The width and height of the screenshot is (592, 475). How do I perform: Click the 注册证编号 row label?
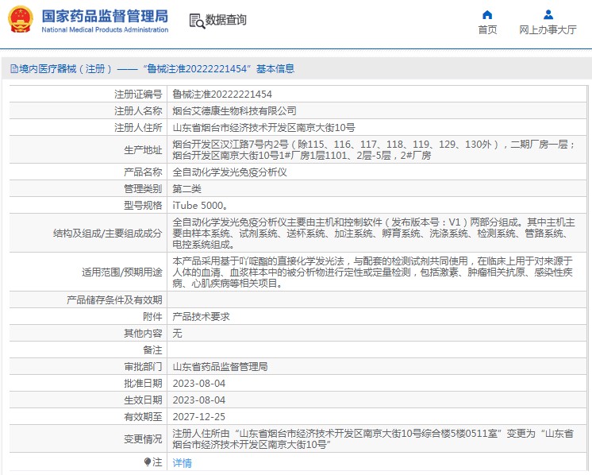pyautogui.click(x=138, y=94)
